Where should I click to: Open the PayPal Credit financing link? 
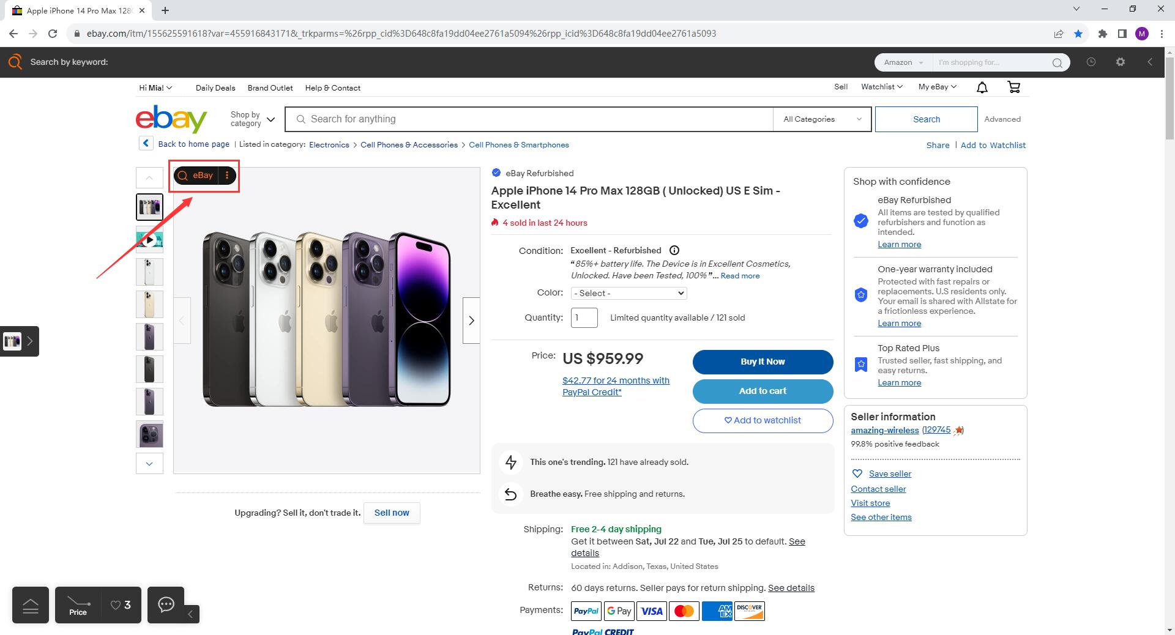tap(616, 386)
